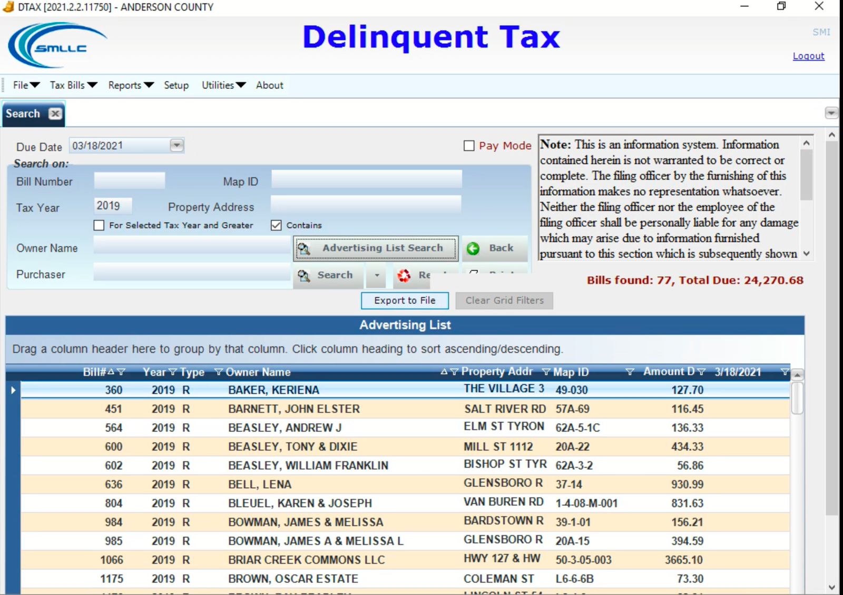Click the Owner Name column filter funnel

click(x=454, y=372)
